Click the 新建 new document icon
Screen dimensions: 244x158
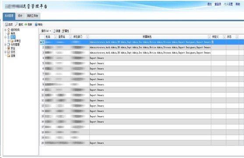point(54,31)
